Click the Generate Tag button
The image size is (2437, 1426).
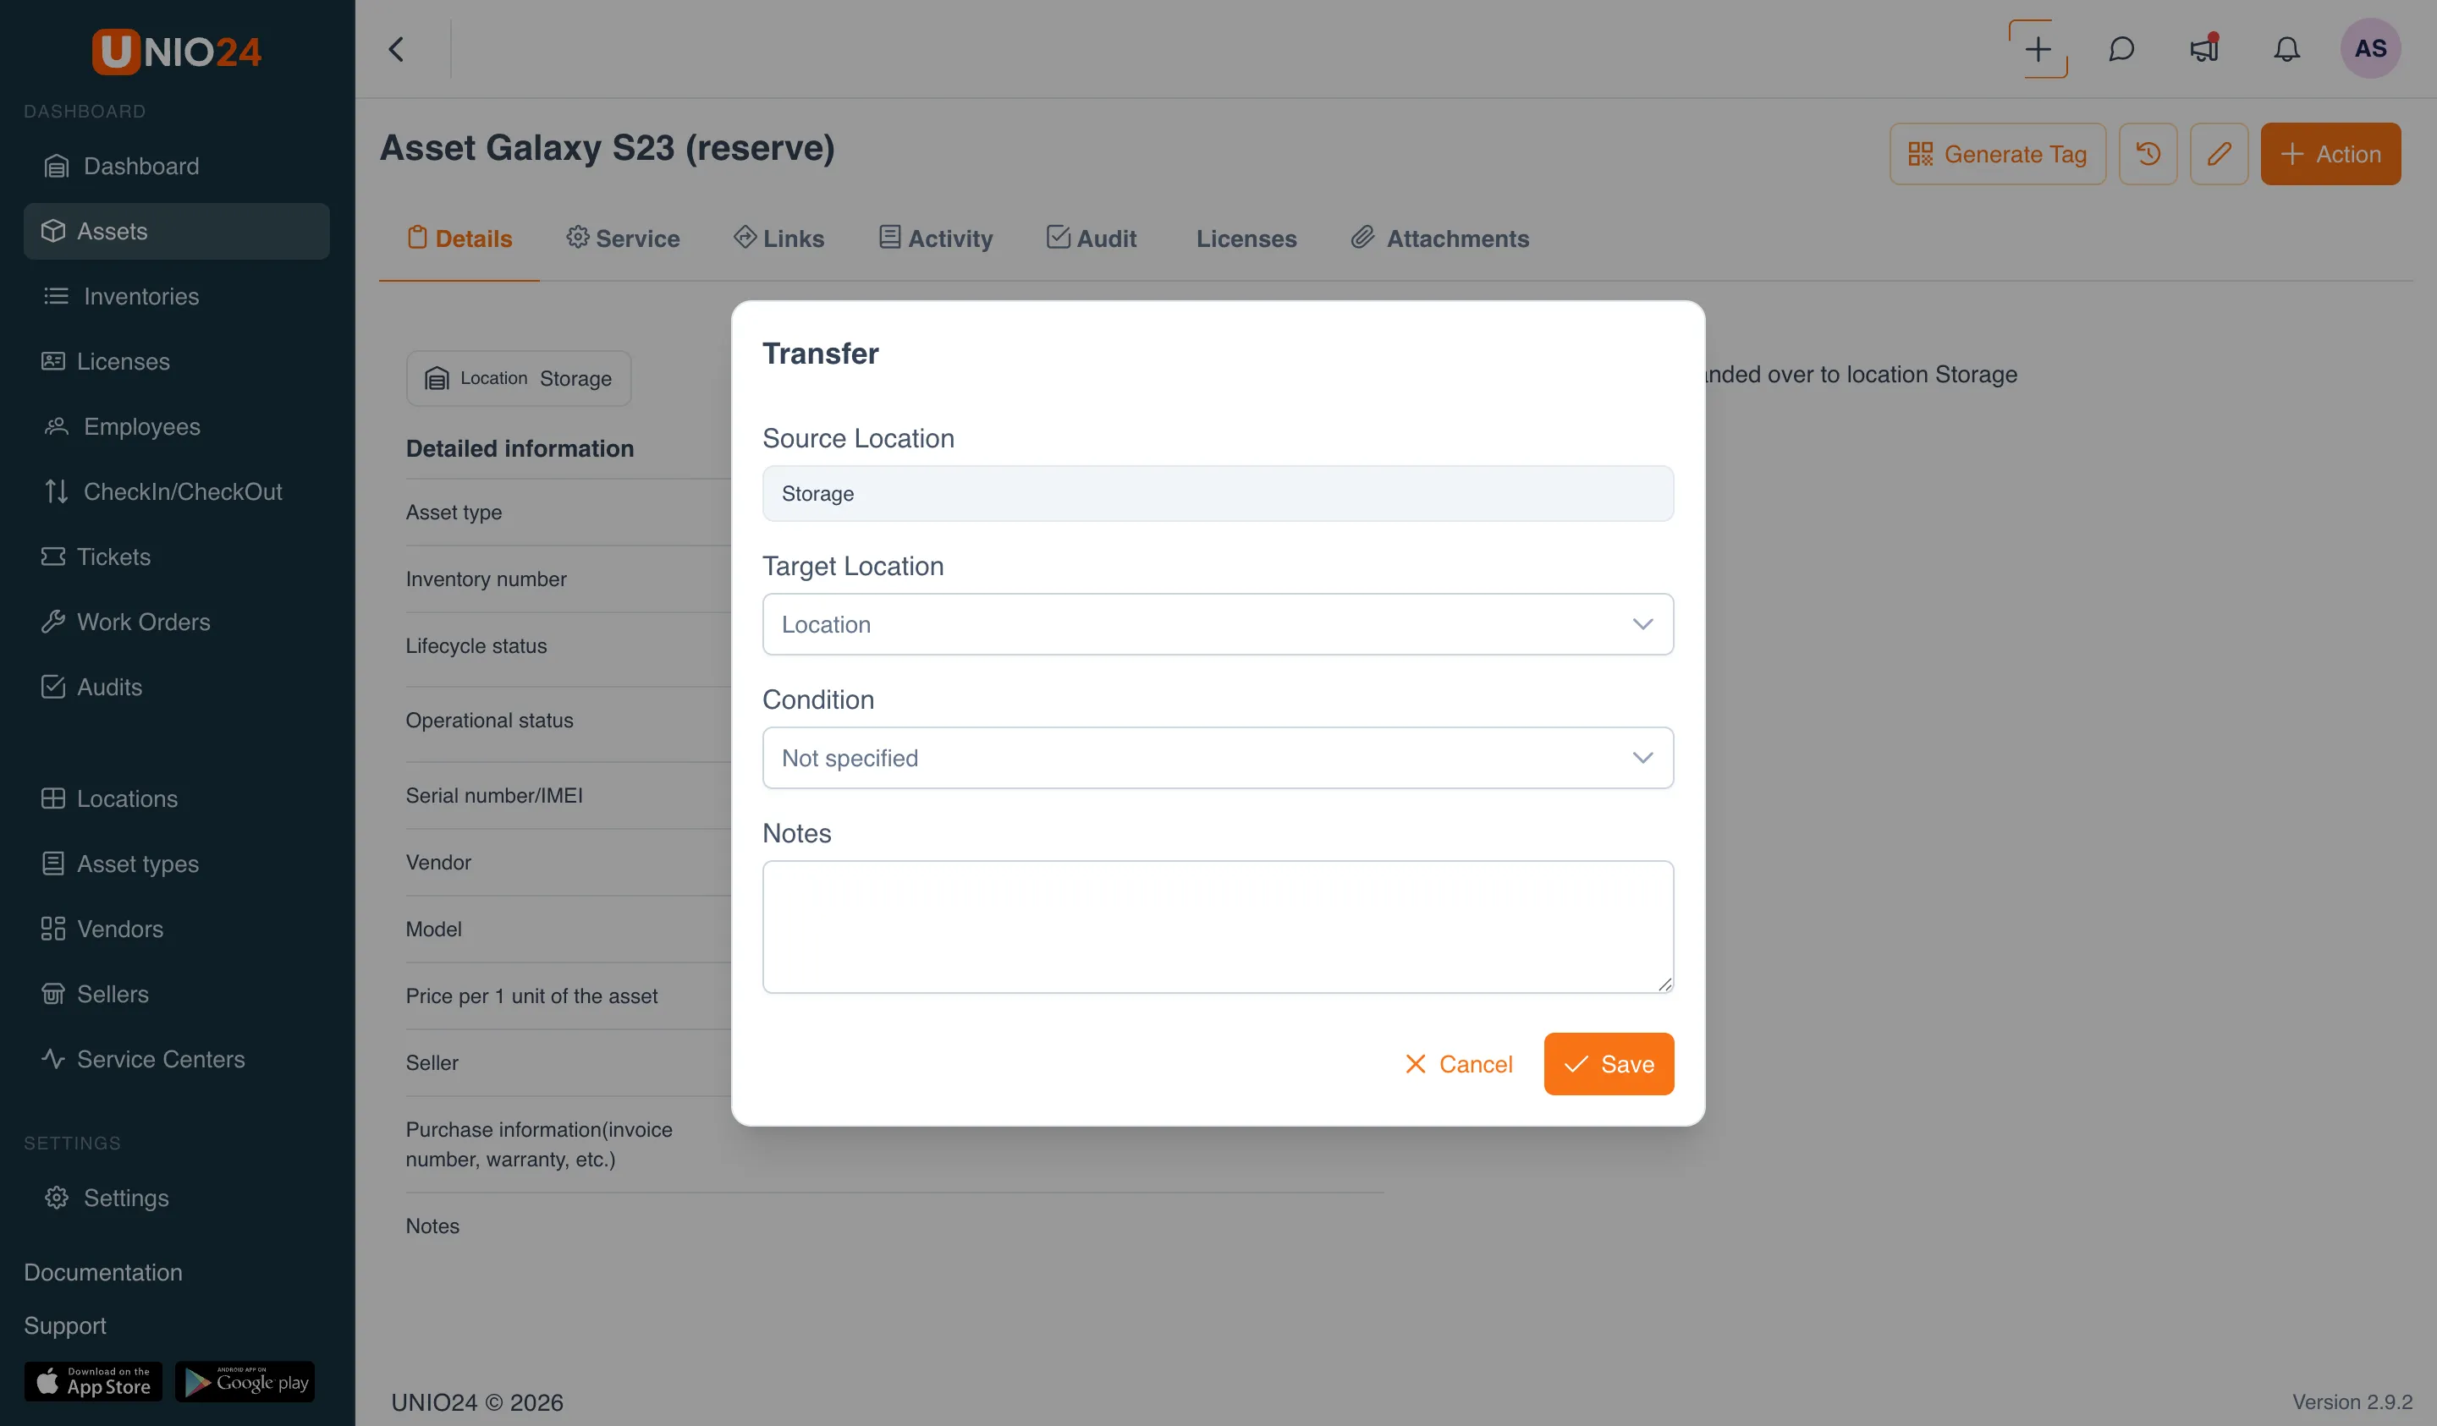click(x=1997, y=154)
